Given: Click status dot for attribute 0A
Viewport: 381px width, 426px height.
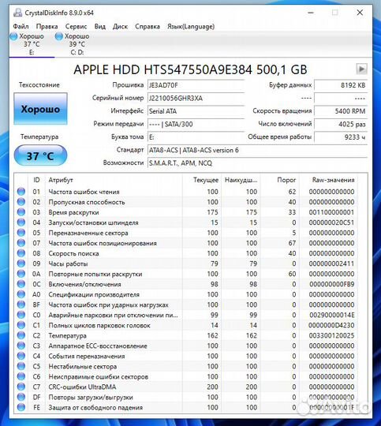Looking at the screenshot, I should pyautogui.click(x=21, y=274).
